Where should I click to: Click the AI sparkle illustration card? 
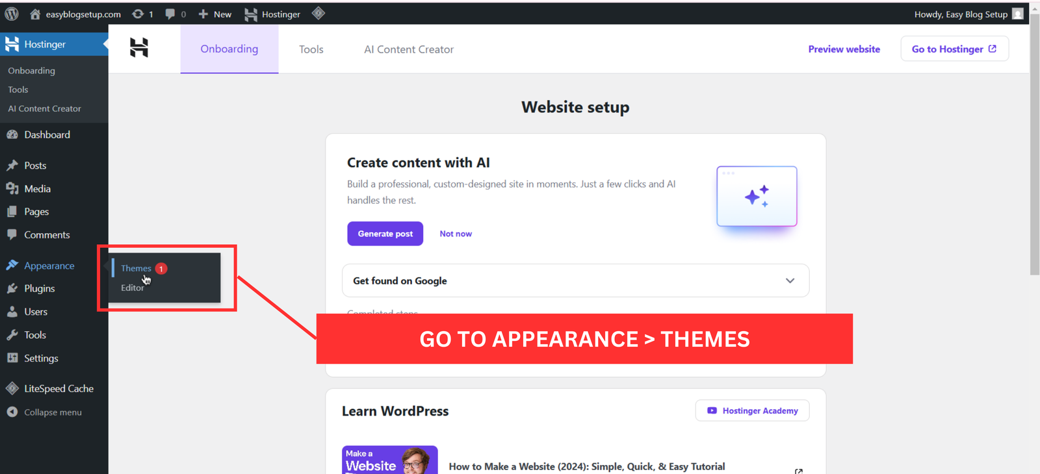[757, 196]
